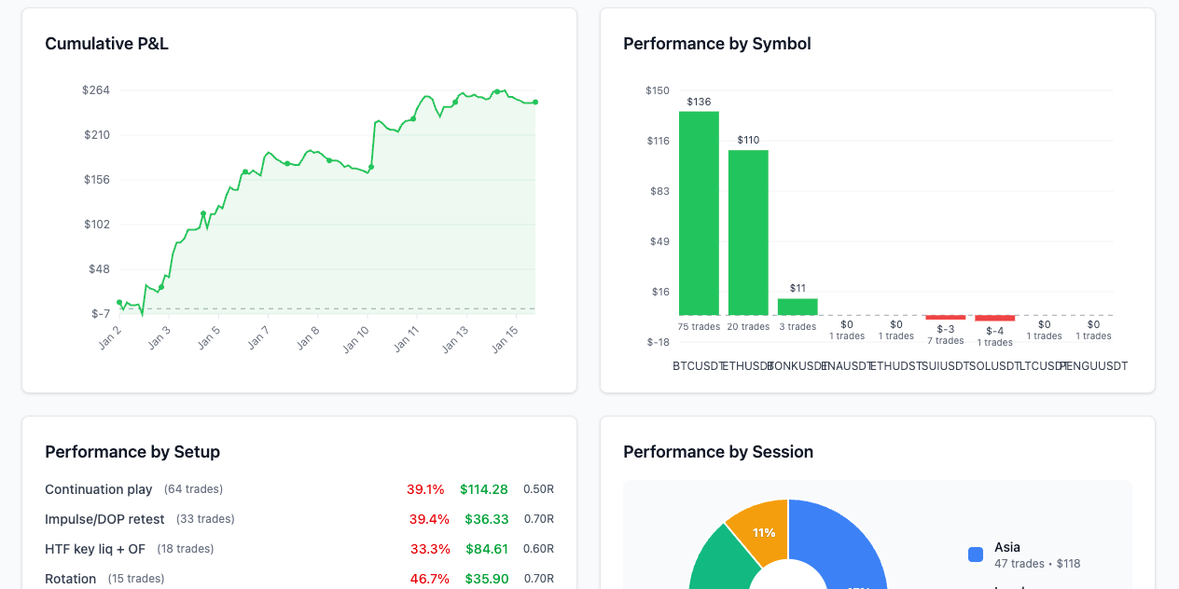Click the SOLUSDT red loss bar

point(995,318)
